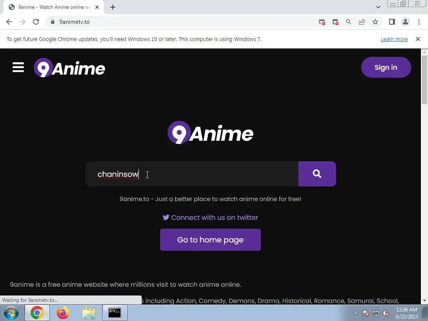Open a new tab with the plus button
The image size is (428, 321).
tap(113, 7)
